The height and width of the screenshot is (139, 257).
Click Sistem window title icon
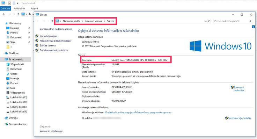click(x=37, y=15)
